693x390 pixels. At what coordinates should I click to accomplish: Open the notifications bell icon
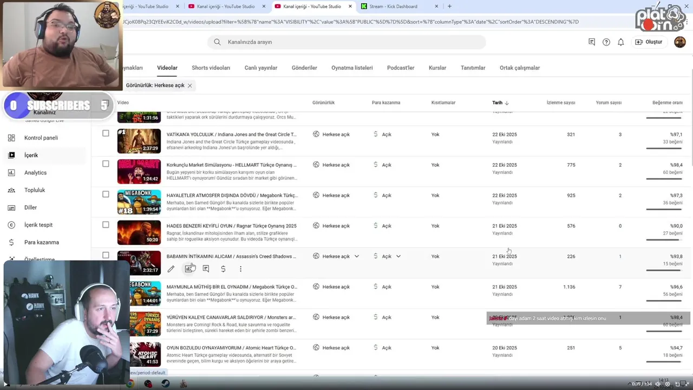[x=621, y=42]
